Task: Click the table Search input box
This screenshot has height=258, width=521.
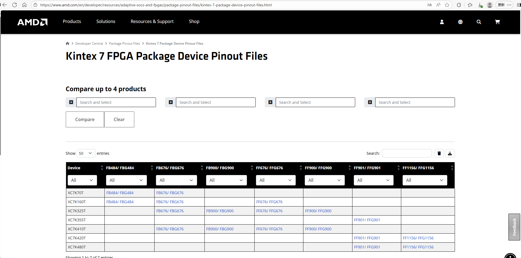Action: pyautogui.click(x=407, y=153)
